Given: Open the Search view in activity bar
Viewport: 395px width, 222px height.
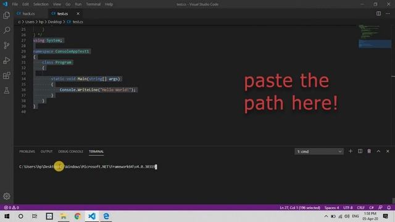Looking at the screenshot, I should pyautogui.click(x=7, y=30).
